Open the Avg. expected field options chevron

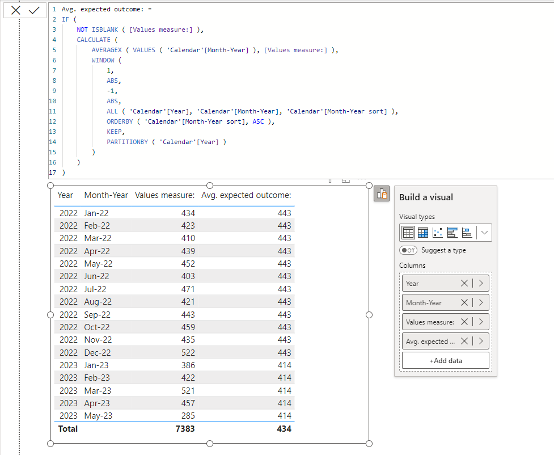[481, 341]
